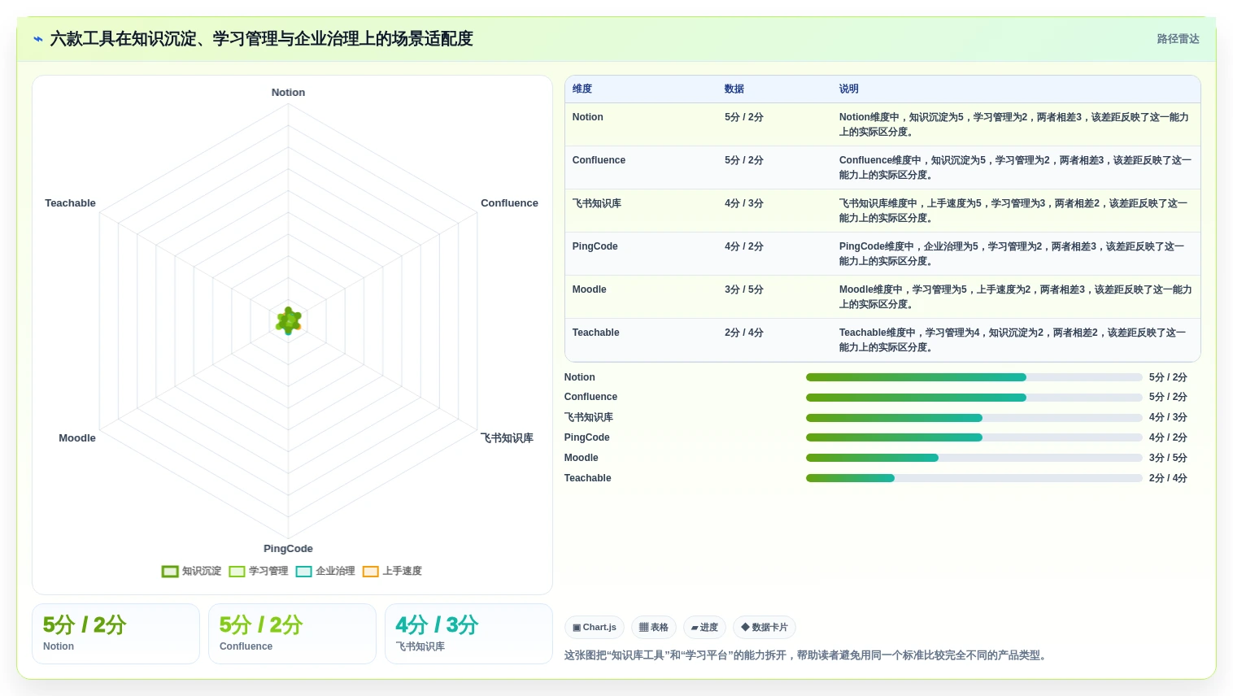Screen dimensions: 1233x696
Task: Click the dashboard title 六款工具在知识沉淀
Action: pyautogui.click(x=261, y=39)
